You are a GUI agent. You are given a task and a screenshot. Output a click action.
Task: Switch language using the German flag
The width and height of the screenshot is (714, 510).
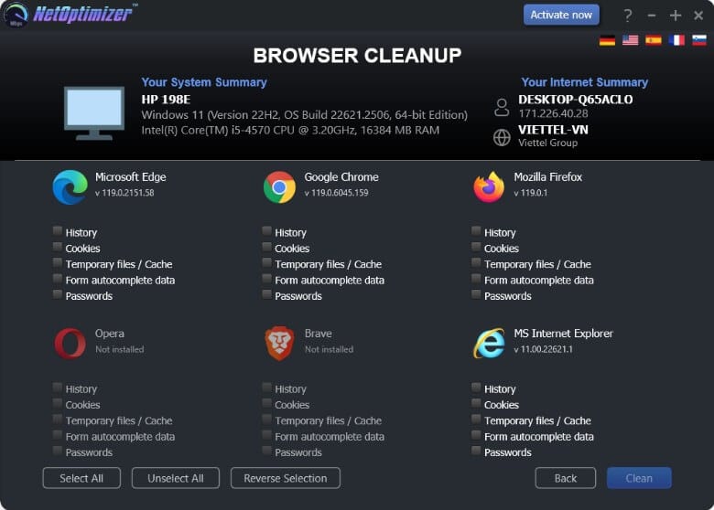point(607,40)
